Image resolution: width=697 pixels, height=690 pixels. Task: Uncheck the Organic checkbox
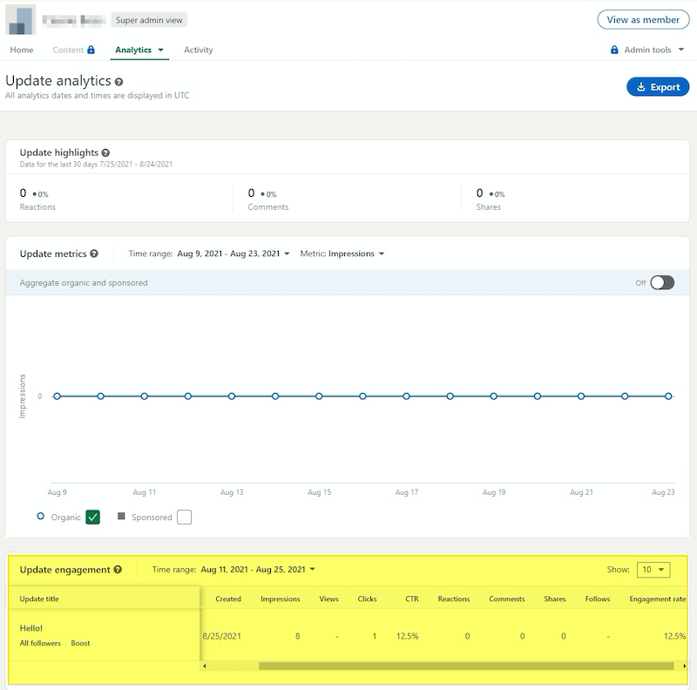click(92, 517)
